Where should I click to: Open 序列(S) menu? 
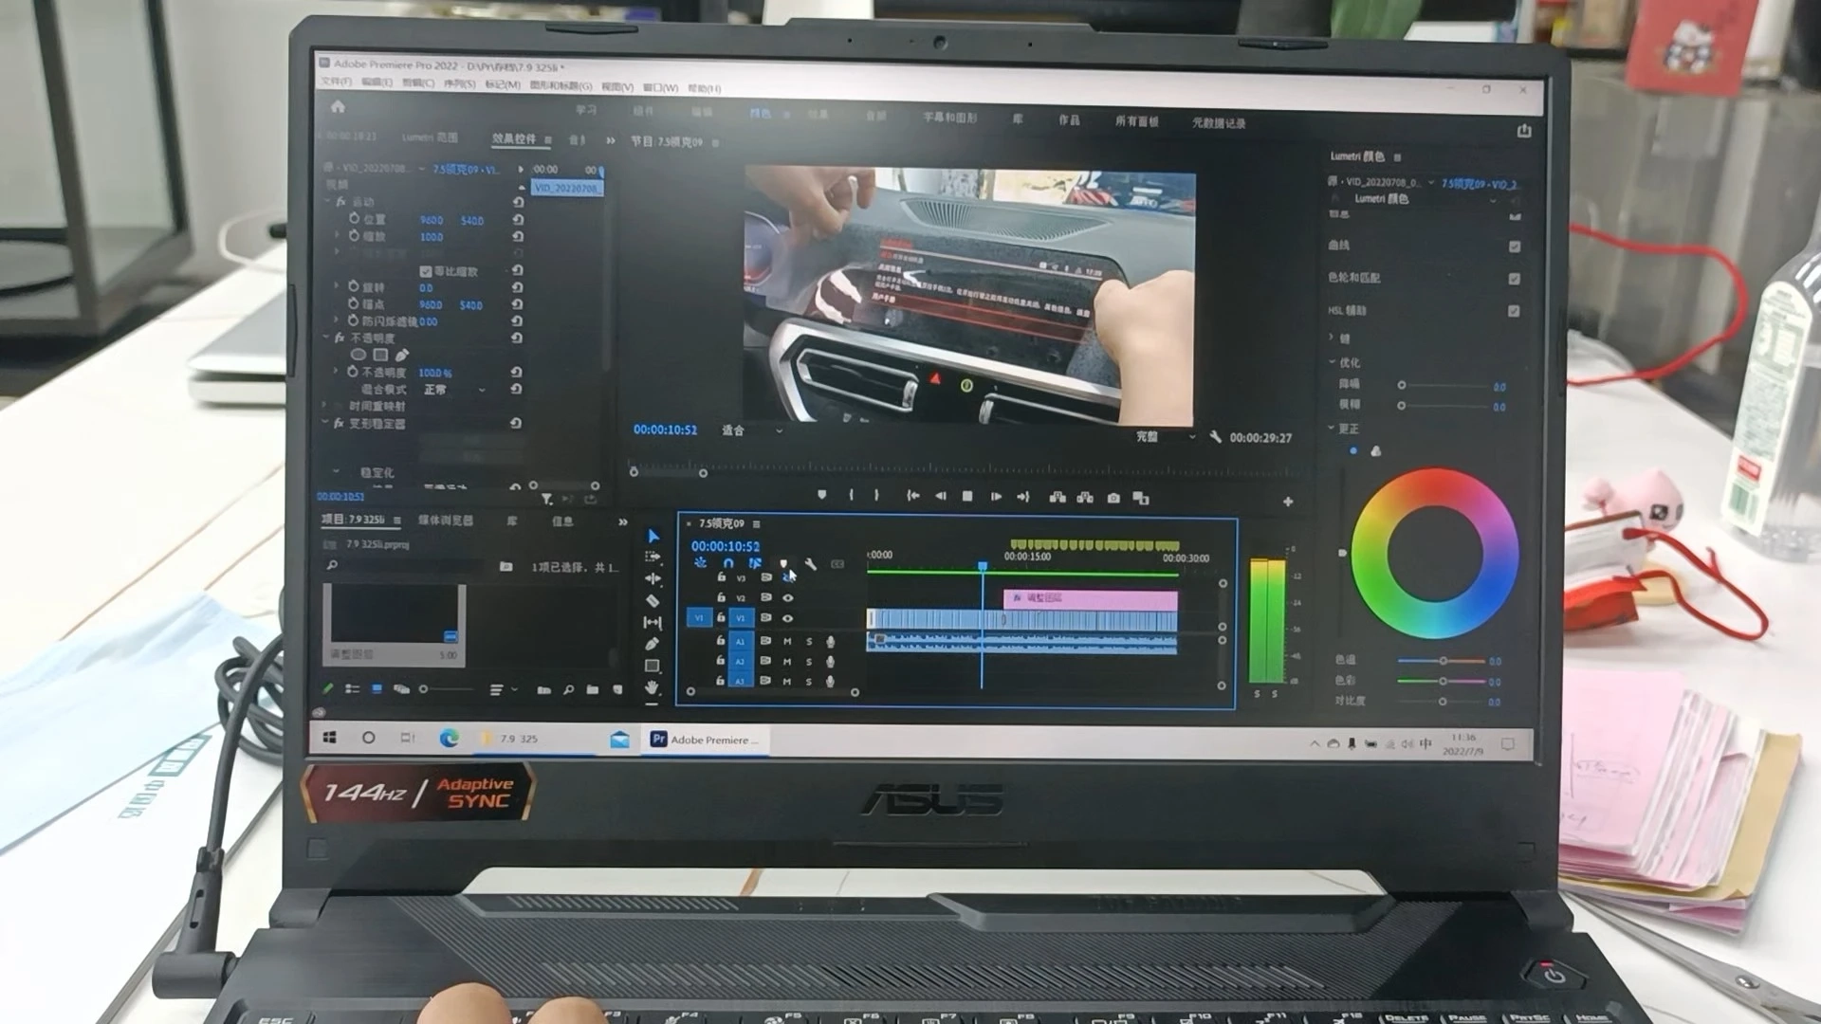click(x=460, y=84)
